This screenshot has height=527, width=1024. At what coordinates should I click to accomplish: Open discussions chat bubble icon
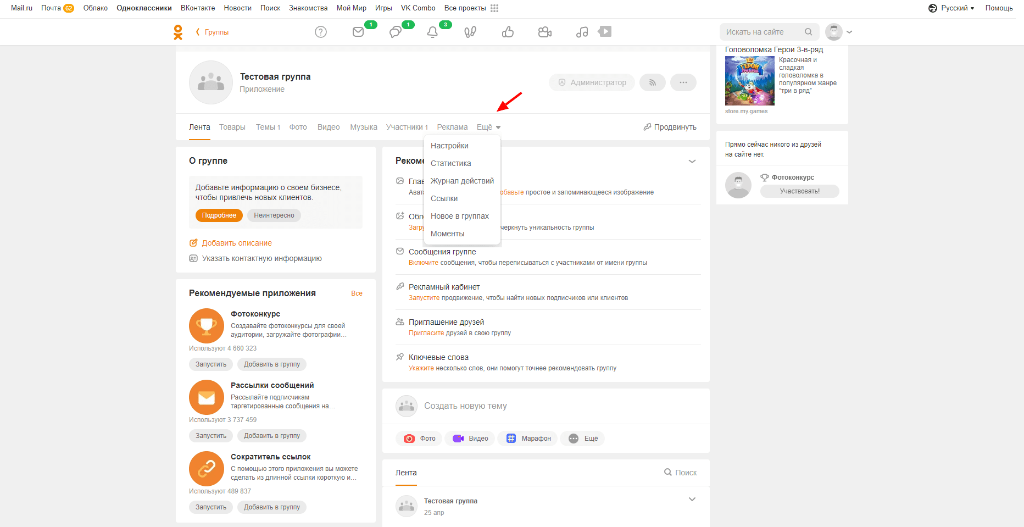tap(395, 32)
